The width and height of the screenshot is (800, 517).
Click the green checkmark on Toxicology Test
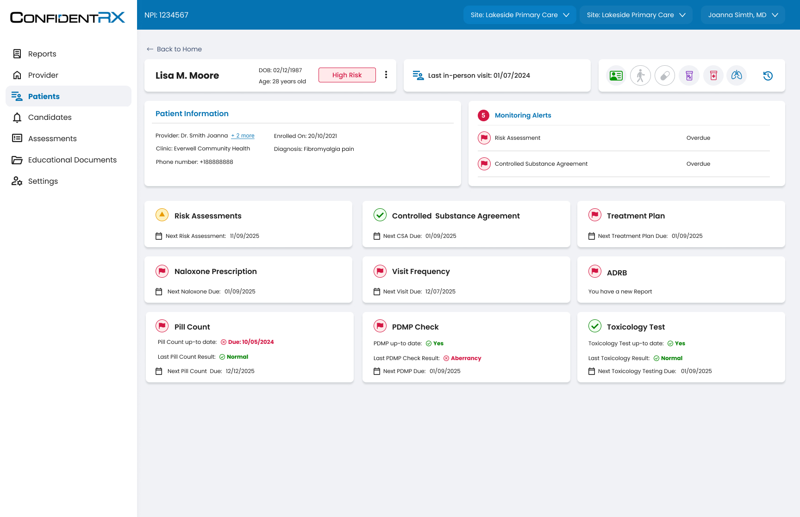click(594, 326)
